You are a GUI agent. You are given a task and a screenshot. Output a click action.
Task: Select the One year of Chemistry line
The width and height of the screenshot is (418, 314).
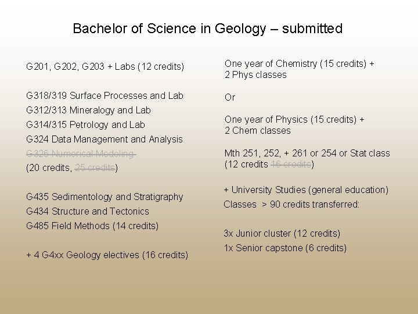(x=299, y=63)
